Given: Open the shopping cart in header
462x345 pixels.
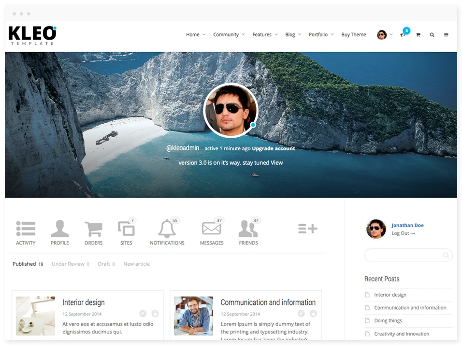Looking at the screenshot, I should point(418,35).
